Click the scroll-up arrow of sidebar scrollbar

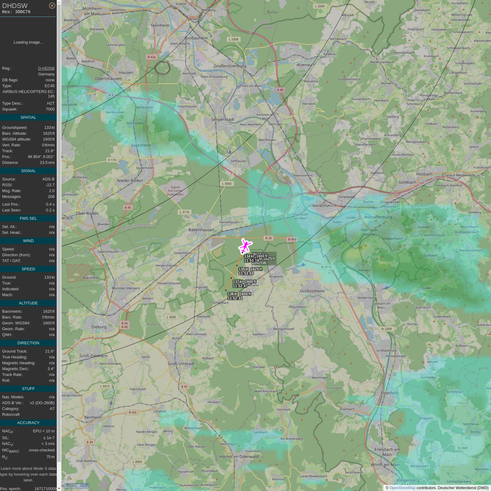(59, 2)
